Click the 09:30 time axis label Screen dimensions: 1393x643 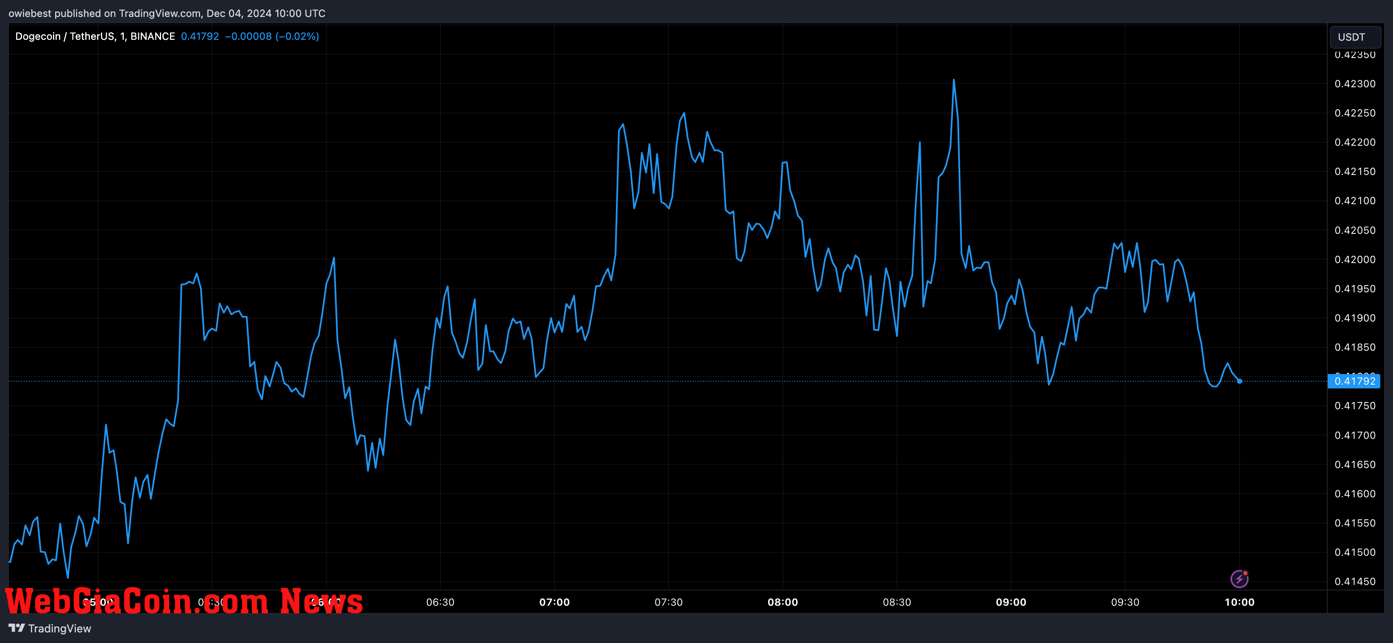coord(1125,602)
